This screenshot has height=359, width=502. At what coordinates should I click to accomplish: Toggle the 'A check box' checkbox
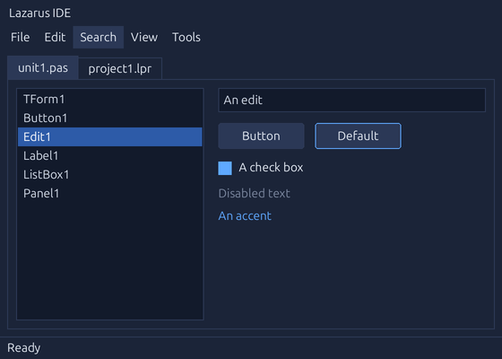(x=225, y=169)
